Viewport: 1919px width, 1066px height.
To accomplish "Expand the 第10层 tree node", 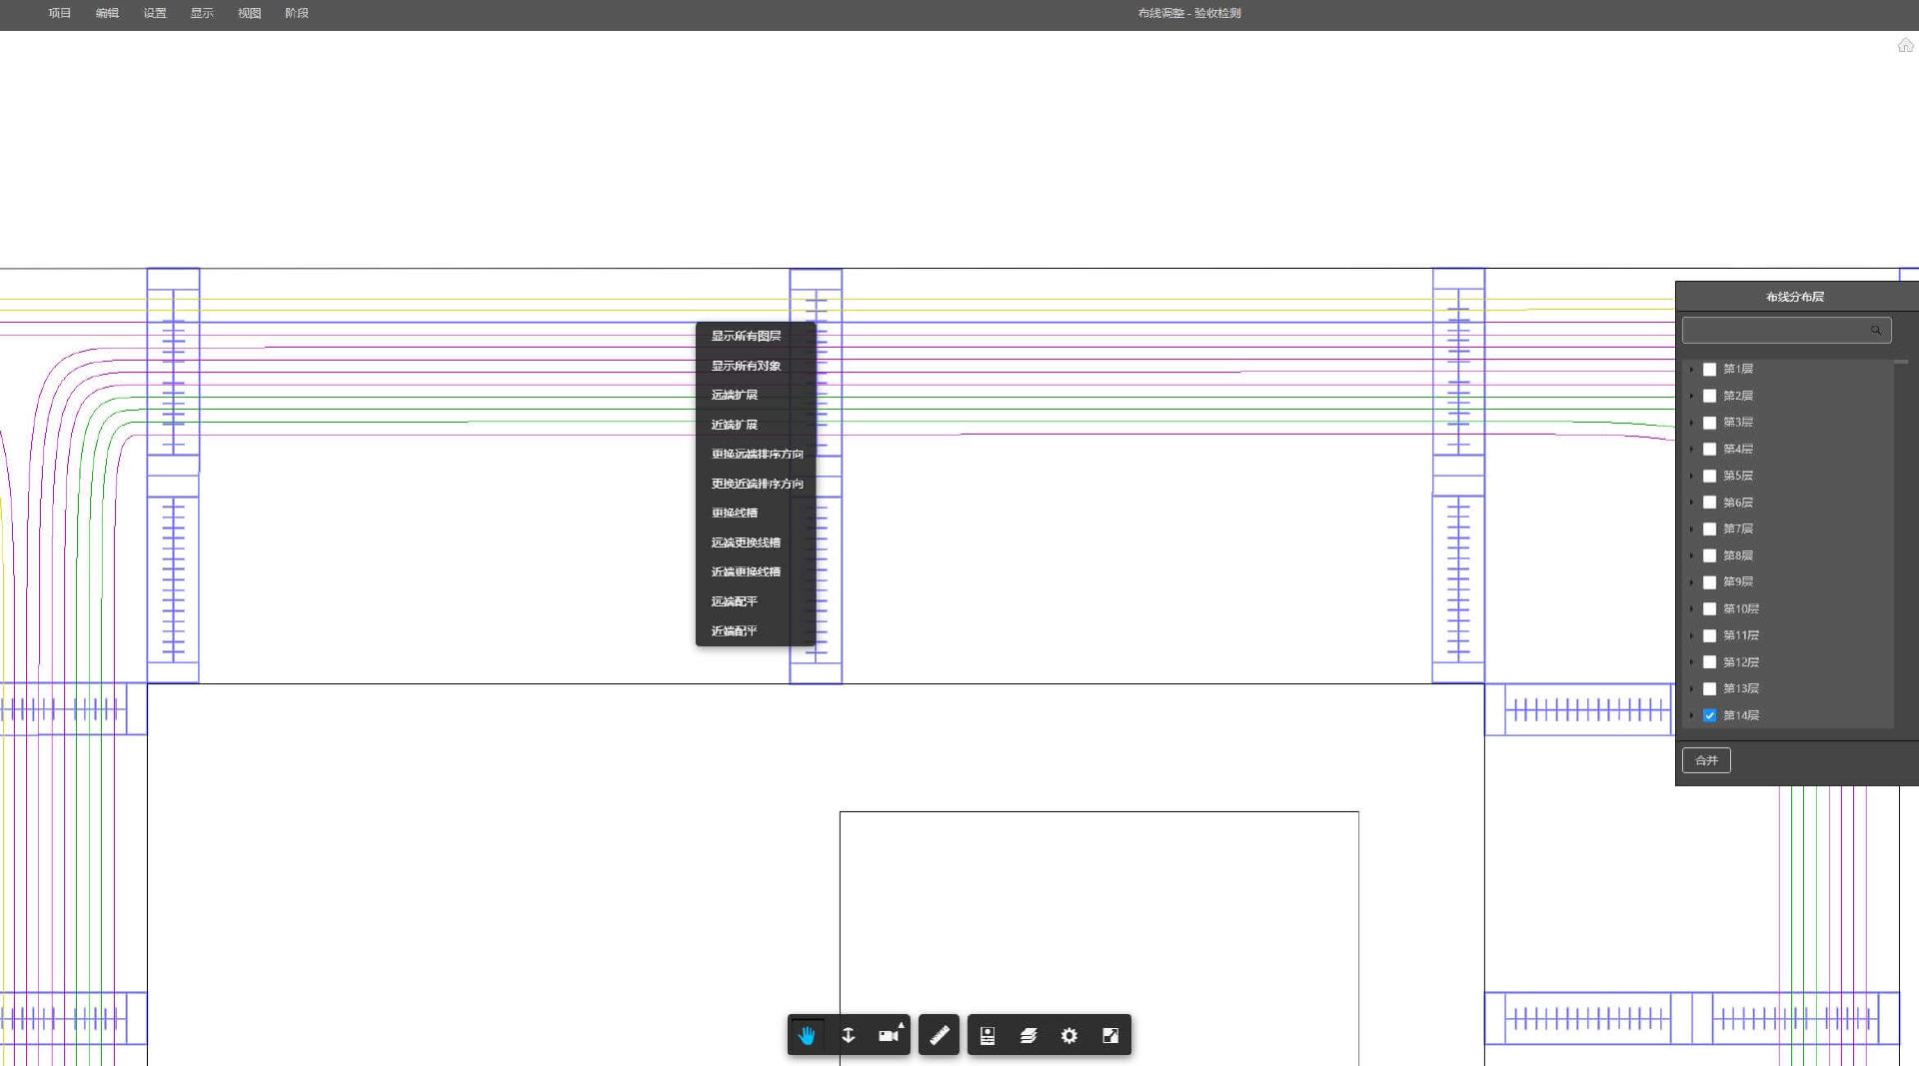I will tap(1691, 608).
